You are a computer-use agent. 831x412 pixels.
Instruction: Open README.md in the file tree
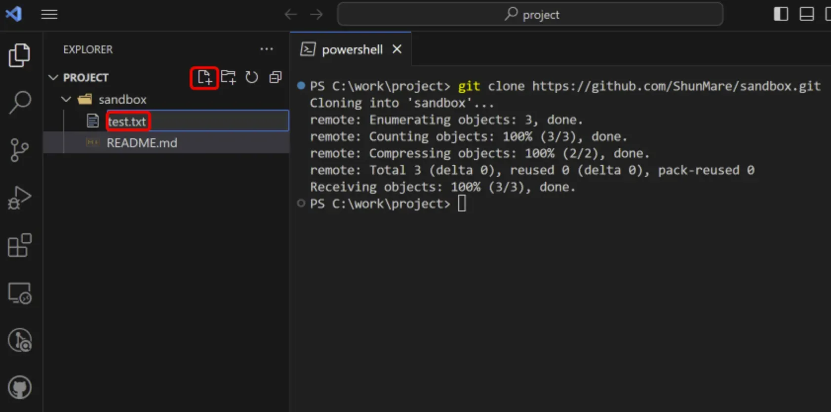tap(142, 143)
